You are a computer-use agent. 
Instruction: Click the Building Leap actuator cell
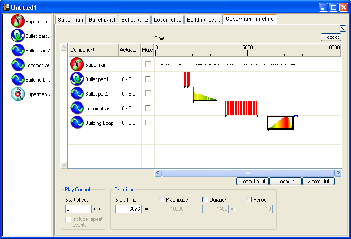[x=130, y=123]
